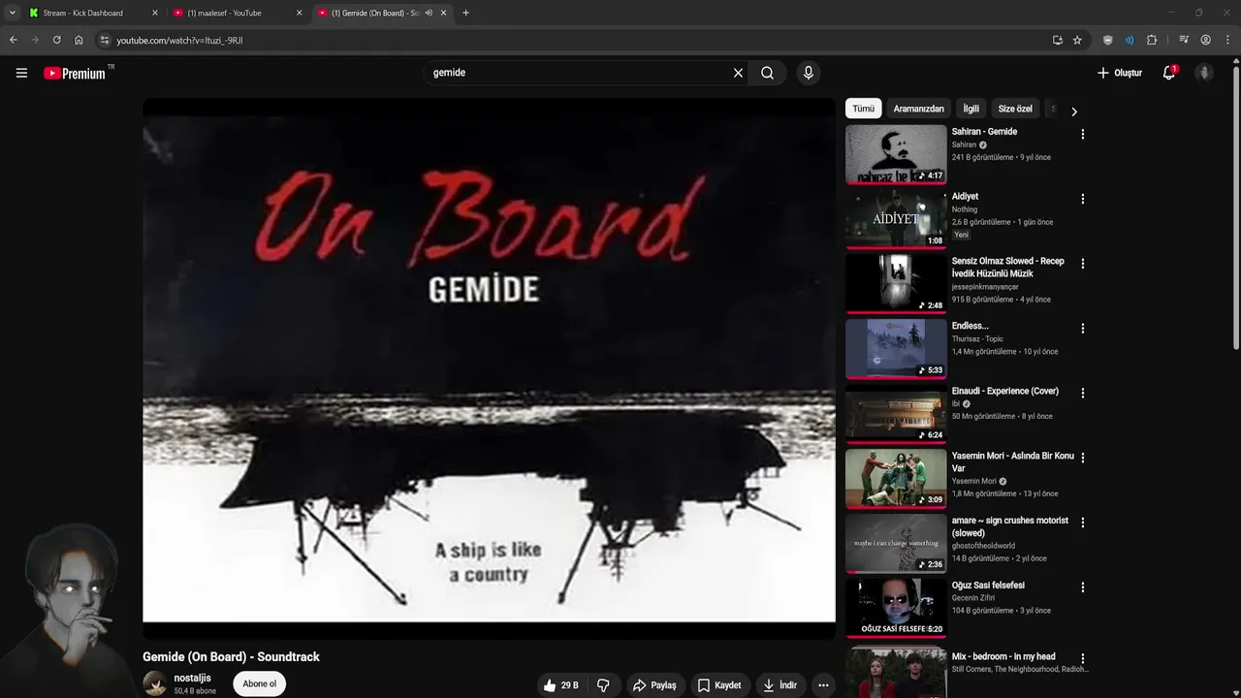Open Endless... video title

(x=970, y=326)
